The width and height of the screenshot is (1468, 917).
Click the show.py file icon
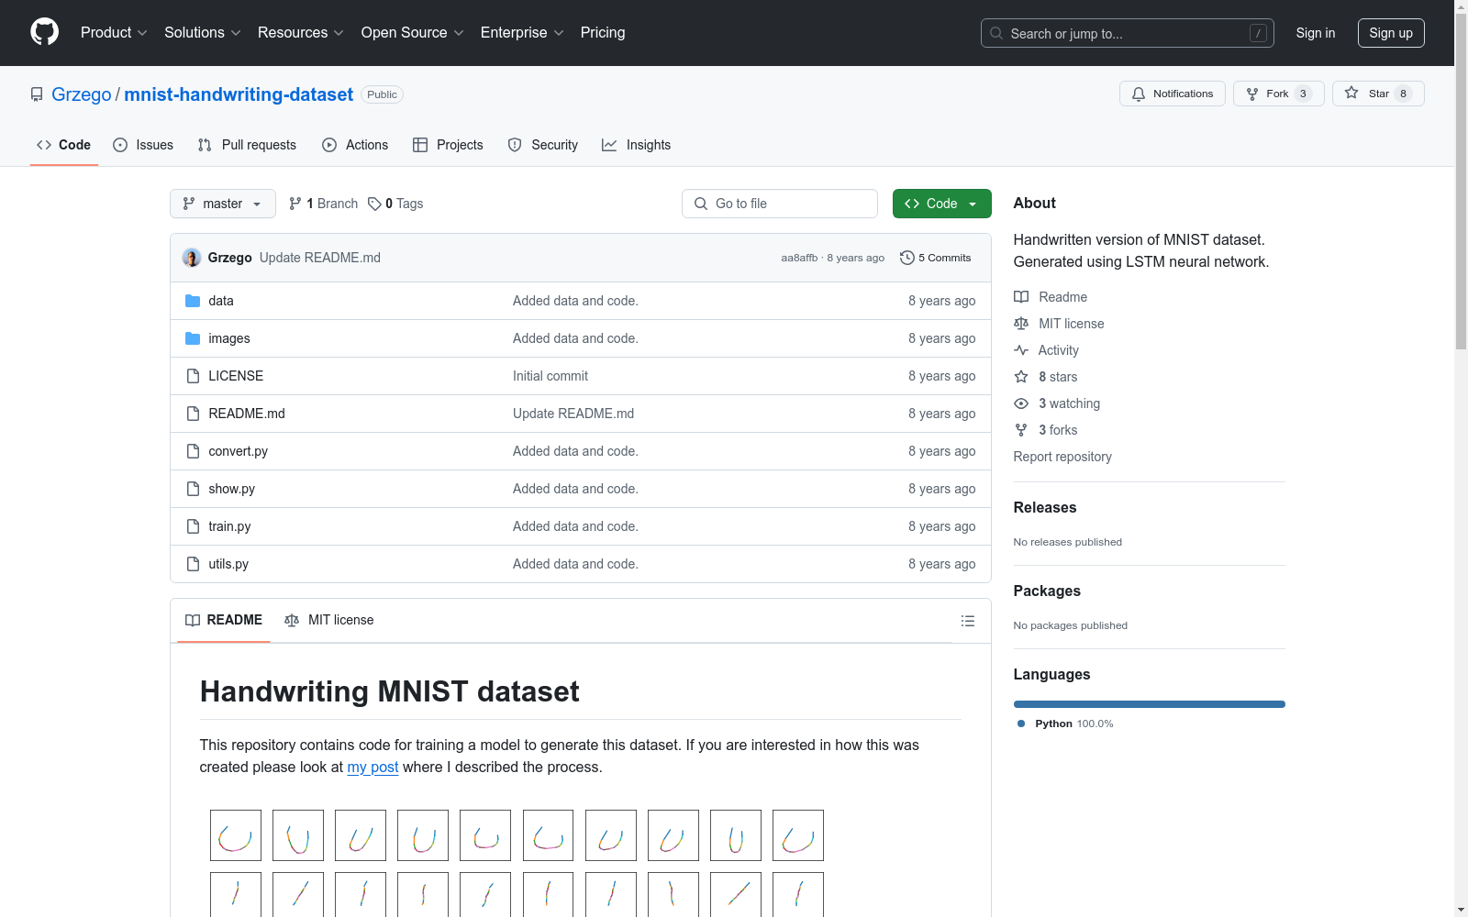coord(193,489)
